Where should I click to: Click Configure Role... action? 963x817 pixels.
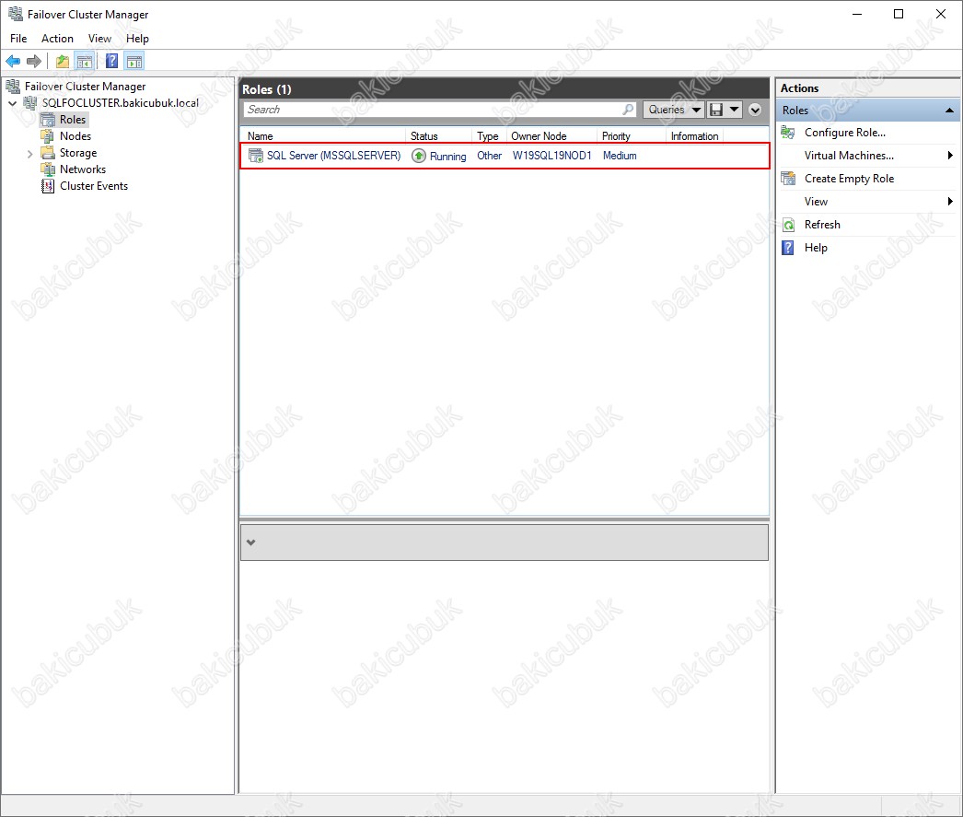pos(845,132)
